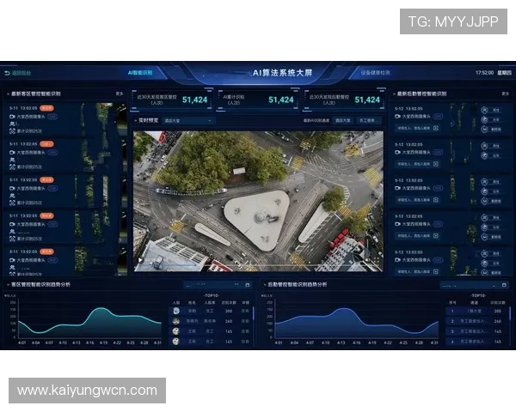Open details link in the TOP10 row with 300

pyautogui.click(x=245, y=311)
